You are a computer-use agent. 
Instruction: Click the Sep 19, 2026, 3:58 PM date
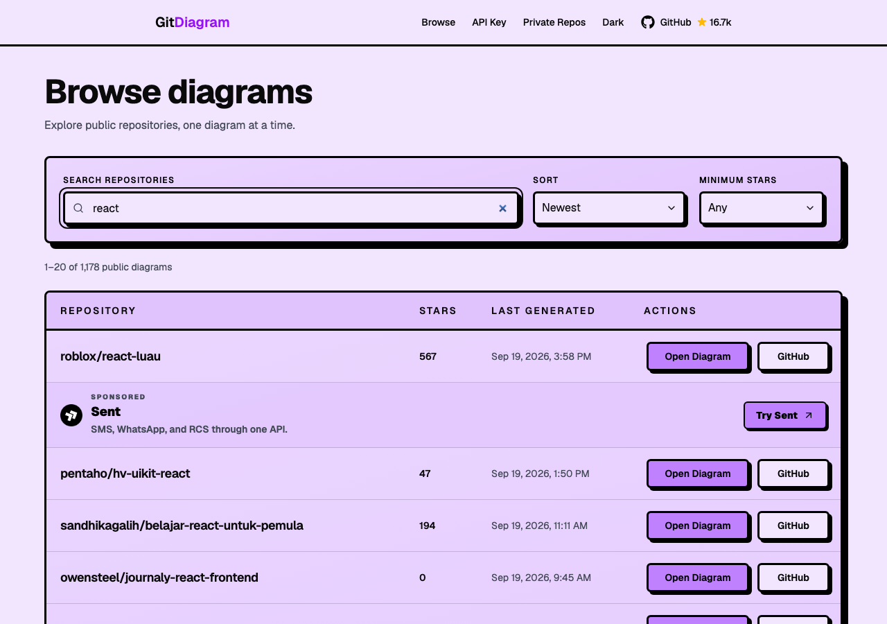pos(541,356)
